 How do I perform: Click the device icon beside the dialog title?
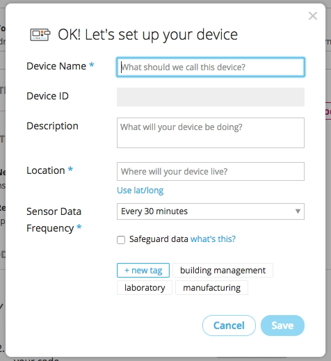pos(40,35)
